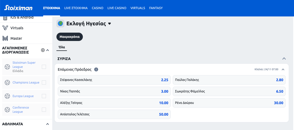Open the Master sidebar link

[x=16, y=38]
